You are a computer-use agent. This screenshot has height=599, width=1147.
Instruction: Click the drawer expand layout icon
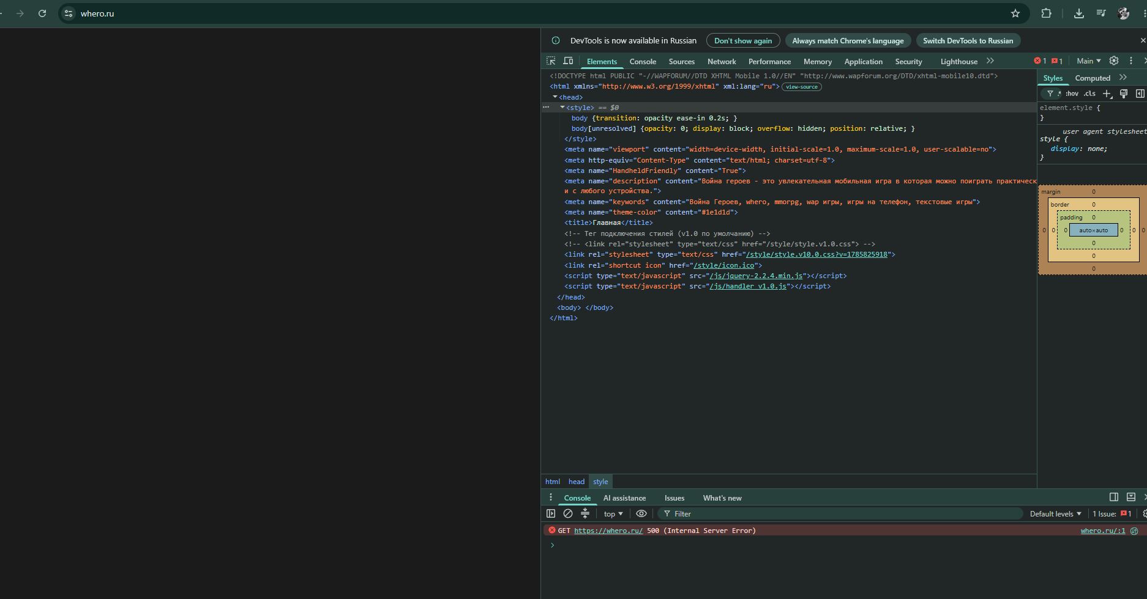point(1131,497)
